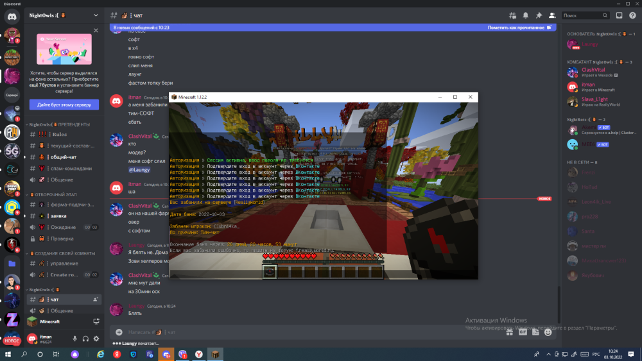Image resolution: width=642 pixels, height=361 pixels.
Task: Click invite icon on чат channel
Action: [96, 299]
